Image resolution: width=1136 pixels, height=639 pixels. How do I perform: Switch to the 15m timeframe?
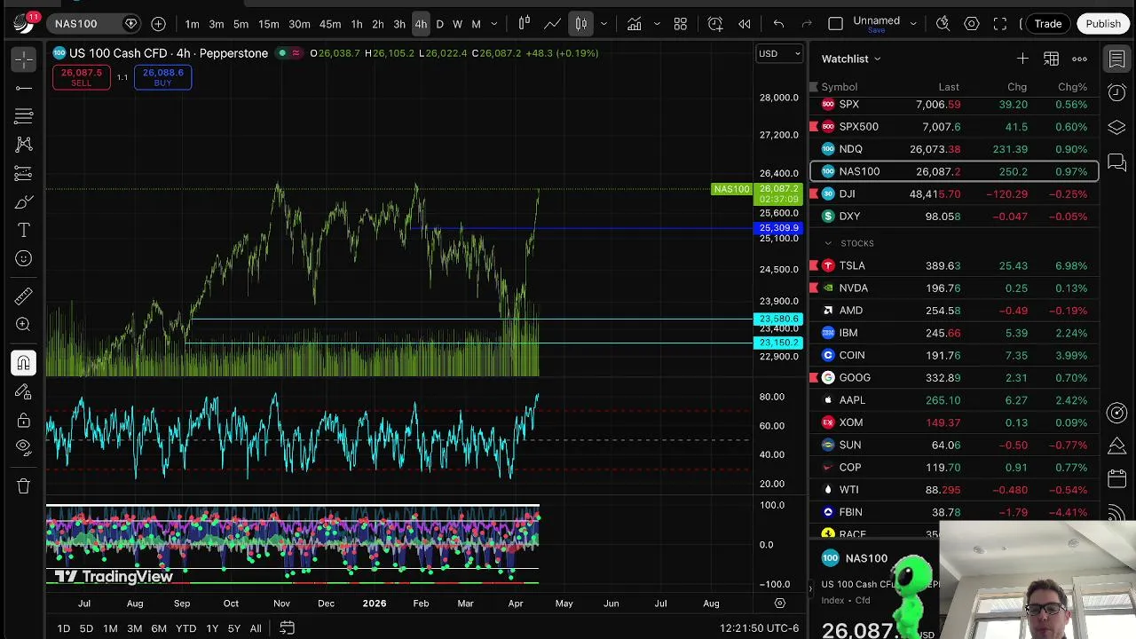tap(269, 24)
